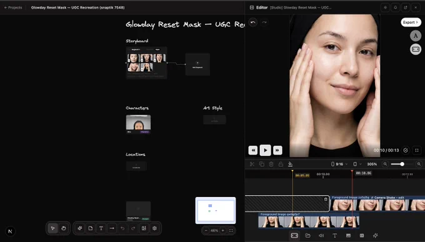Open the media folder tab in bottom bar
The width and height of the screenshot is (425, 242).
click(307, 236)
